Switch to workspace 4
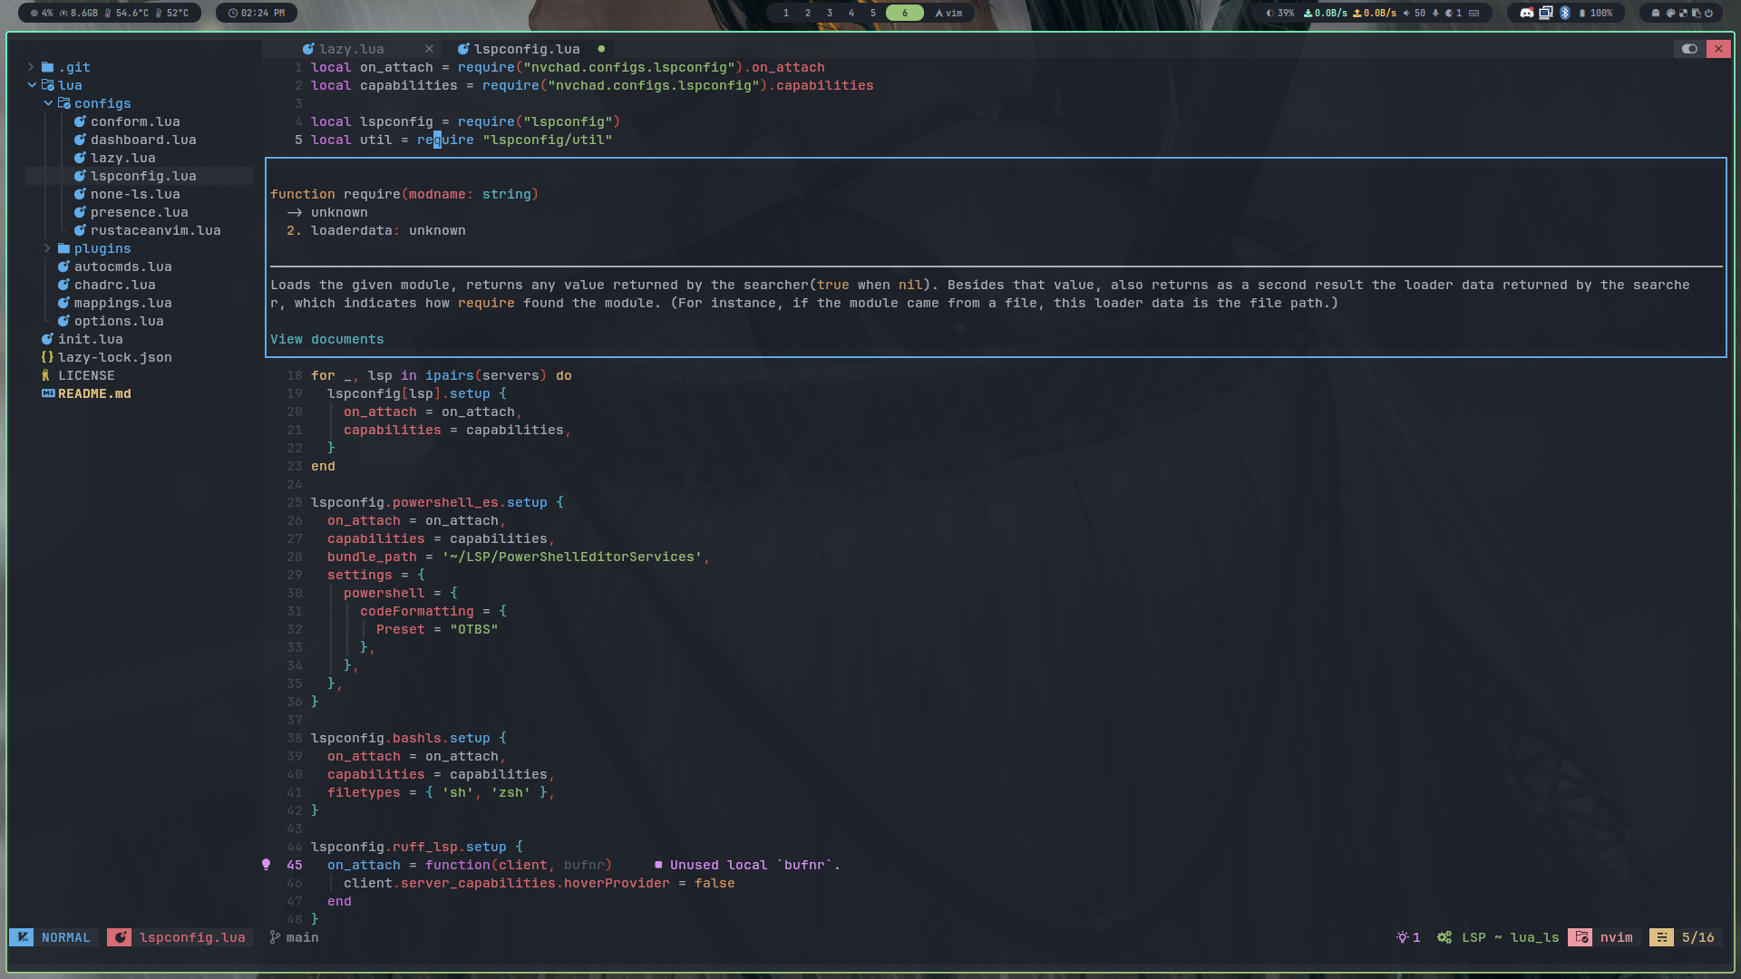Screen dimensions: 1741x979 (851, 13)
